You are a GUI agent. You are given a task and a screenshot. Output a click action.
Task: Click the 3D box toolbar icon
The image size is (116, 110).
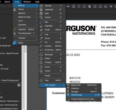pyautogui.click(x=89, y=7)
